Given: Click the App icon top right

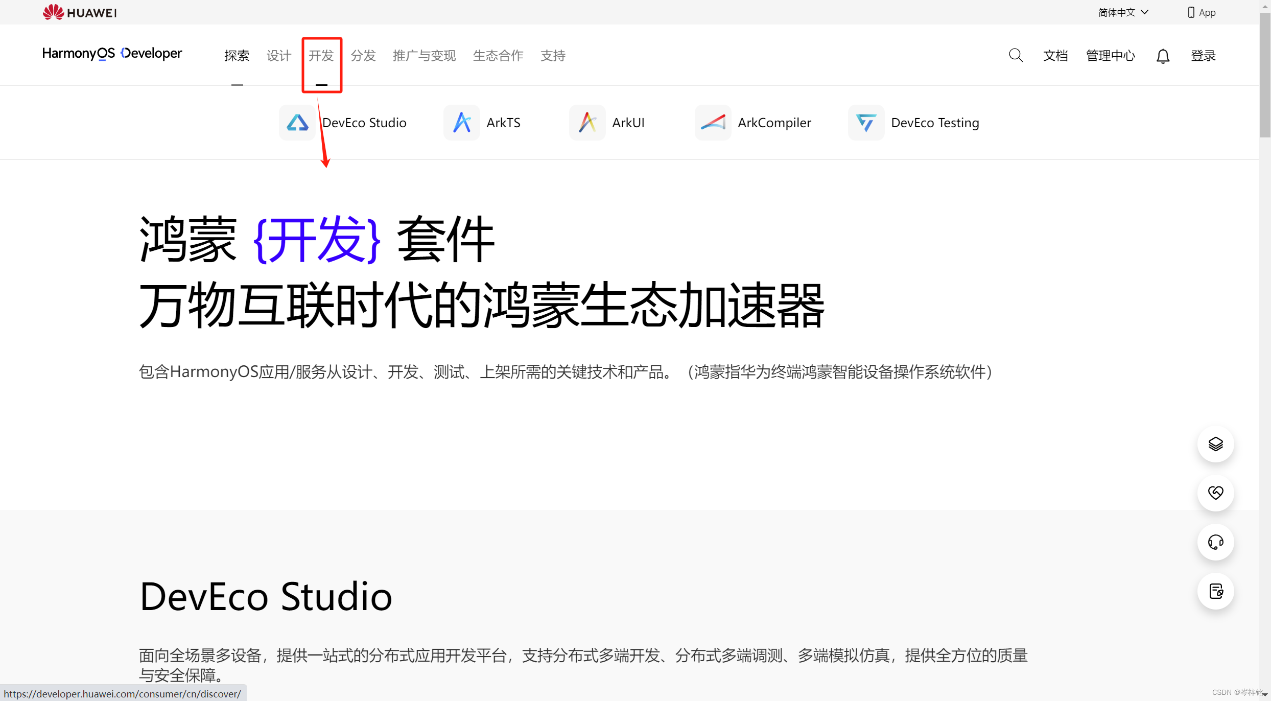Looking at the screenshot, I should point(1199,11).
